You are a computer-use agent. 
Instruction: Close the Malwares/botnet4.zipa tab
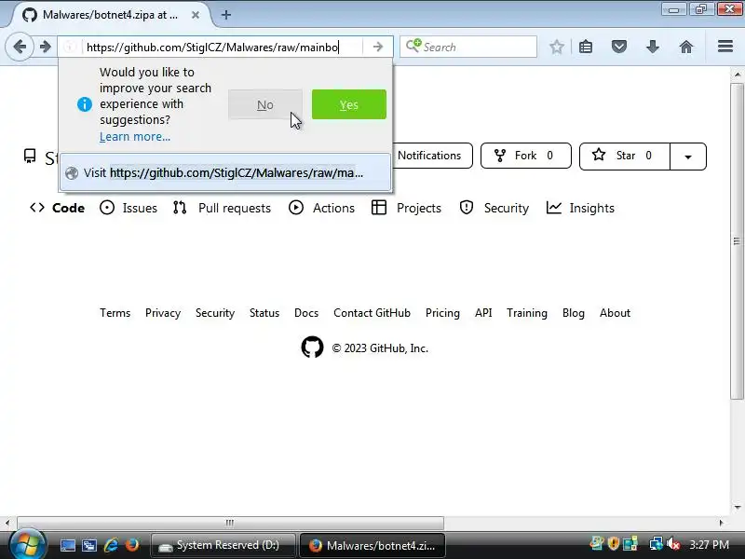pyautogui.click(x=196, y=15)
